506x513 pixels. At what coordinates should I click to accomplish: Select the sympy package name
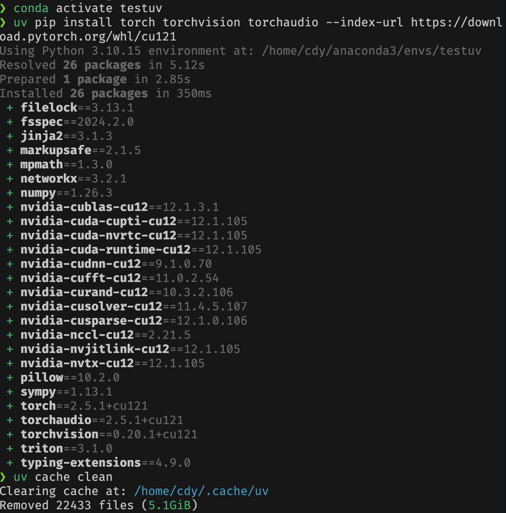[x=38, y=392]
